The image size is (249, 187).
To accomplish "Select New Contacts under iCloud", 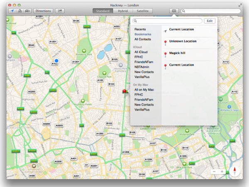I will (x=144, y=72).
